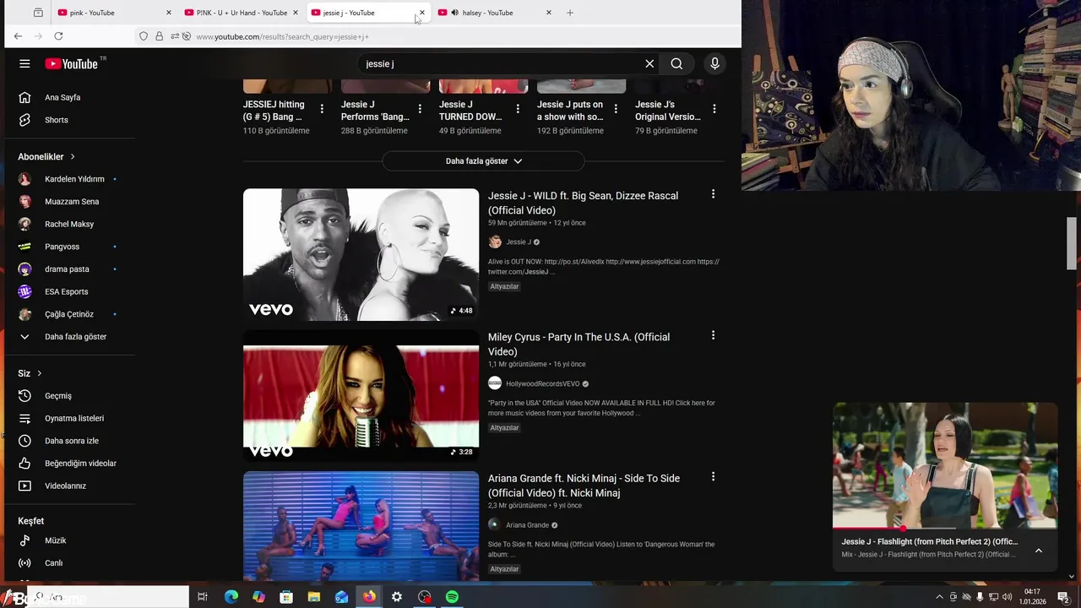The width and height of the screenshot is (1081, 608).
Task: Close the jessie j - YouTube tab
Action: (x=422, y=13)
